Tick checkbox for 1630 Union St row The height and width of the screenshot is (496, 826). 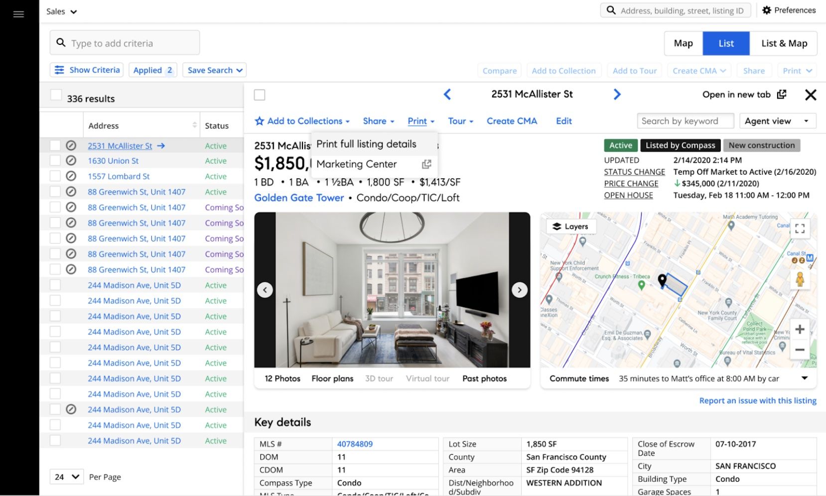[x=55, y=161]
